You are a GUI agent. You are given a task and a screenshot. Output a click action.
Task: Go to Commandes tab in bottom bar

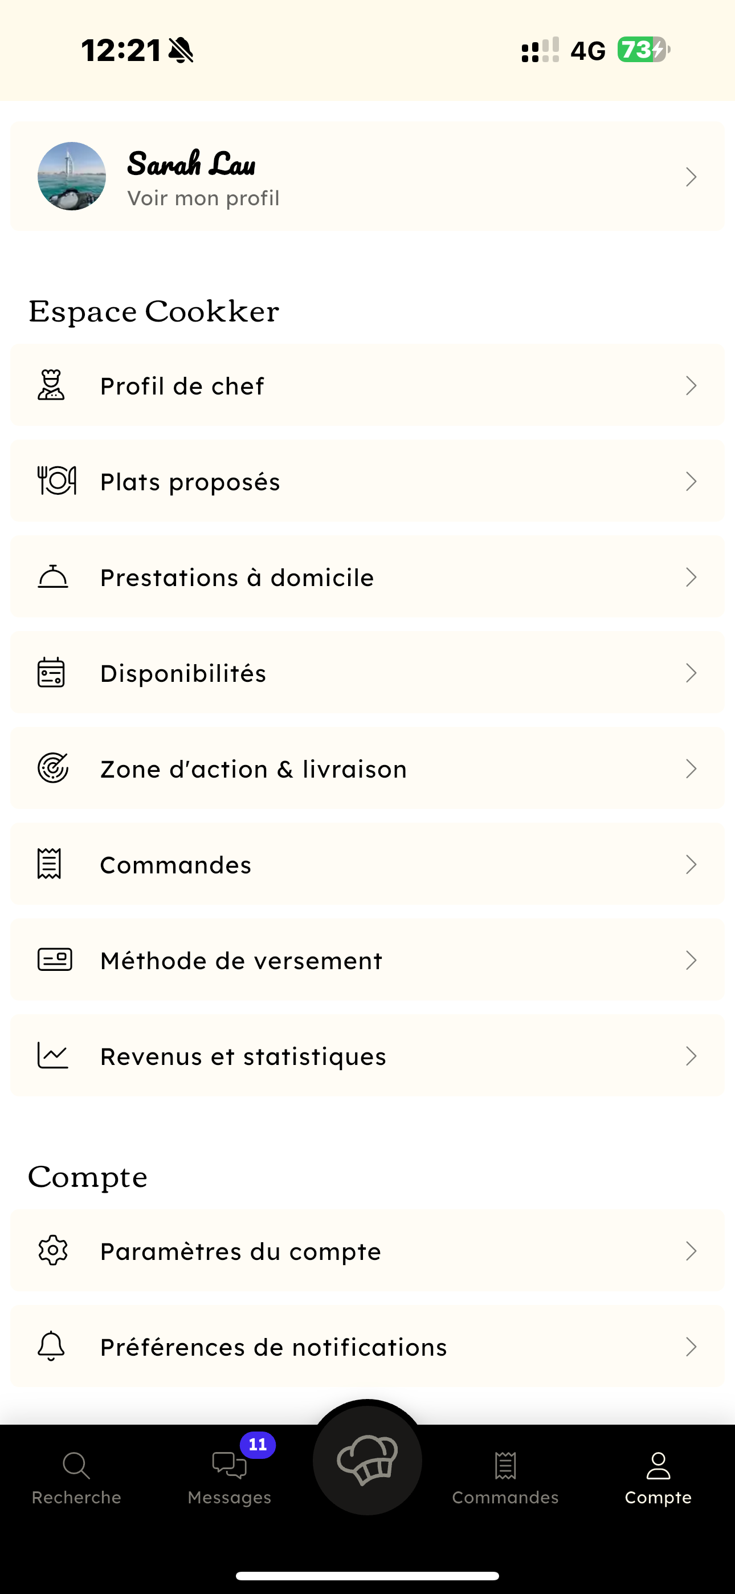tap(505, 1478)
